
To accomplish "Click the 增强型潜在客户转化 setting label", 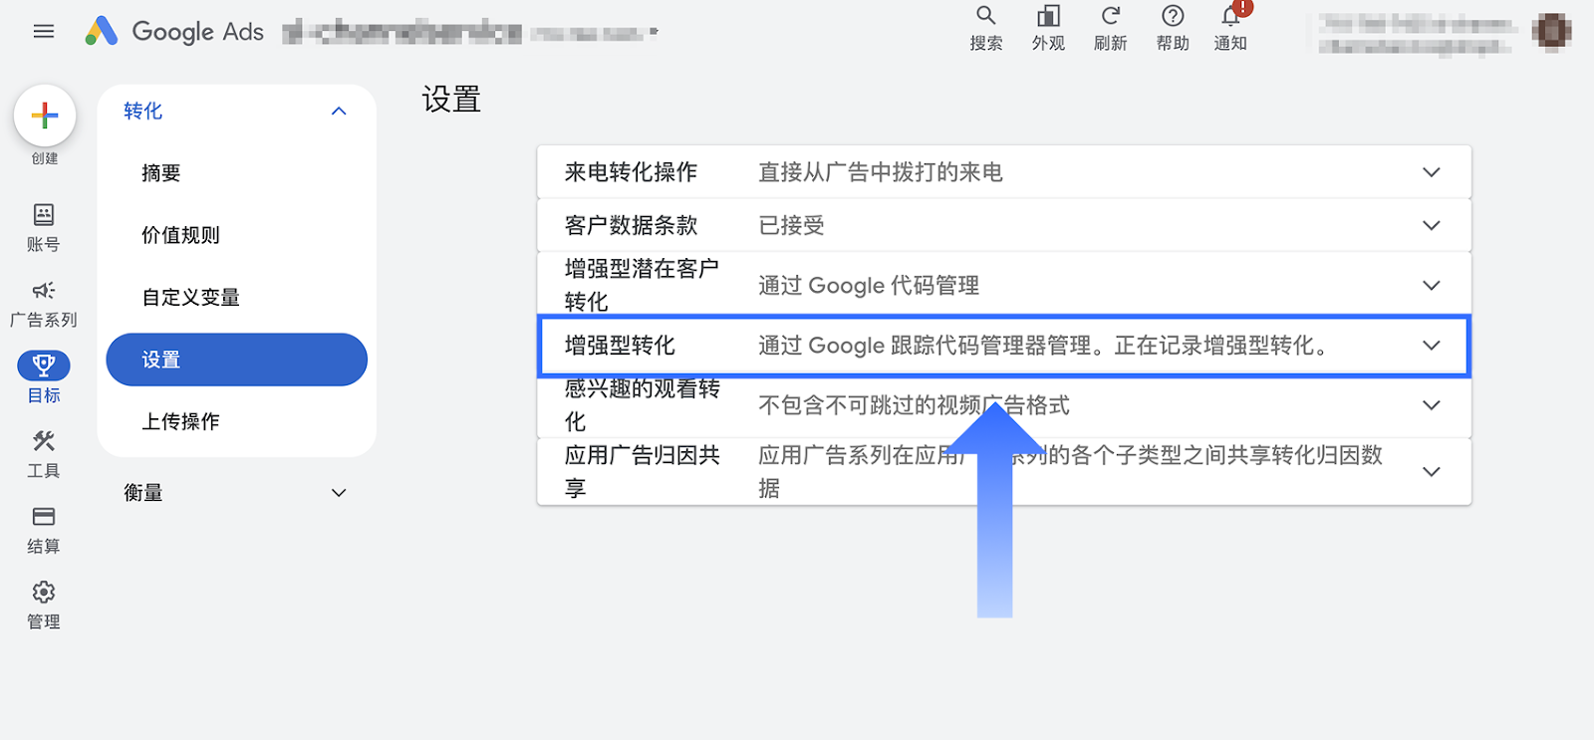I will pyautogui.click(x=642, y=285).
